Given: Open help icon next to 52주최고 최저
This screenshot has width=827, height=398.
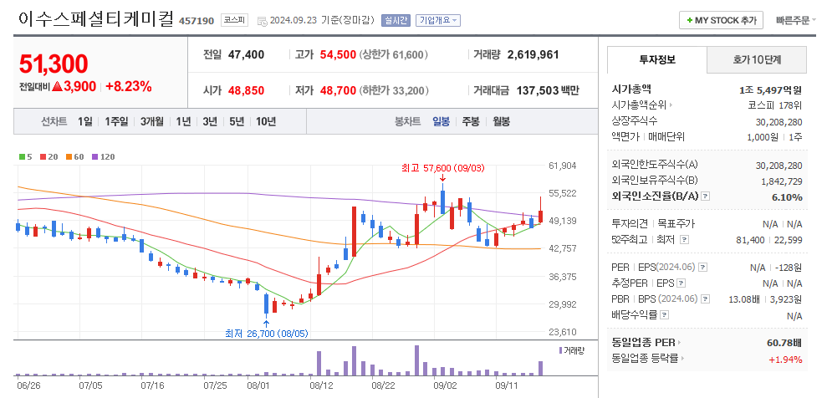Looking at the screenshot, I should point(684,240).
